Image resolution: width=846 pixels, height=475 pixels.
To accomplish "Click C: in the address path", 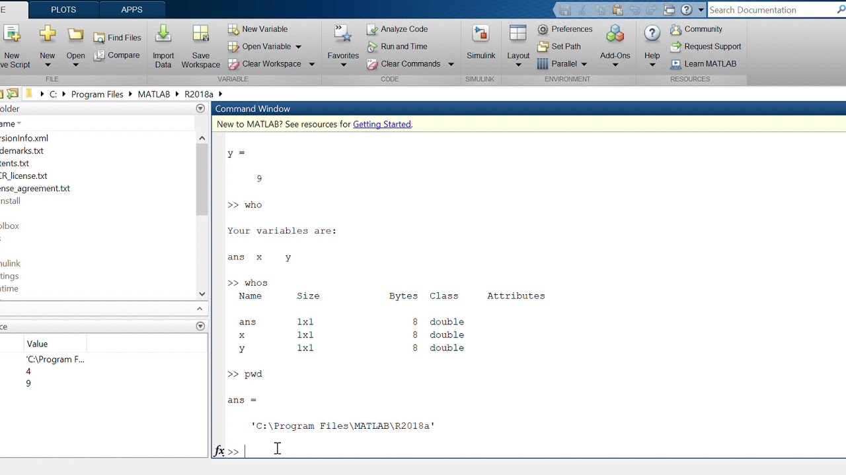I will click(x=54, y=94).
